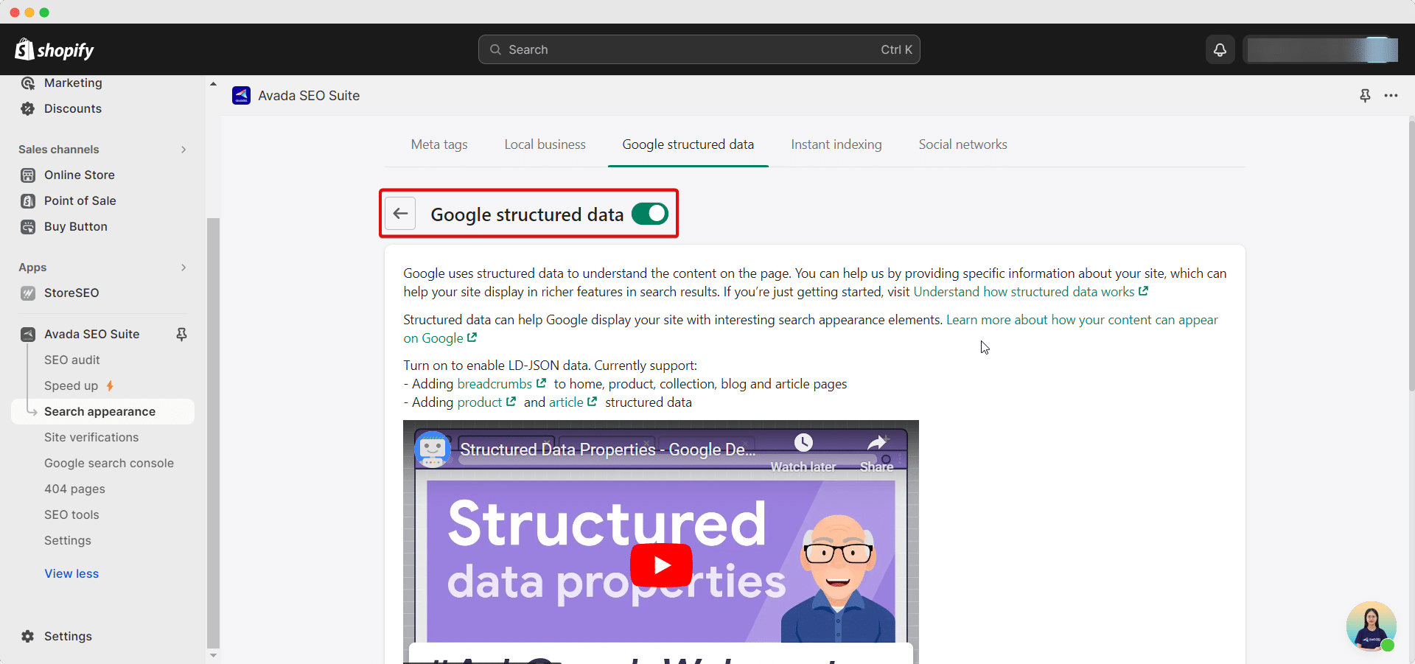Expand the Apps section chevron

[x=184, y=268]
